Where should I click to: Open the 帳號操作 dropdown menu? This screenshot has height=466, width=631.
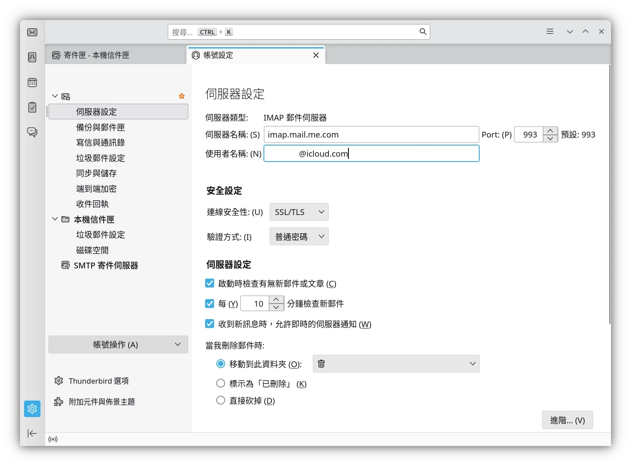pos(118,344)
